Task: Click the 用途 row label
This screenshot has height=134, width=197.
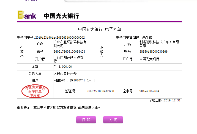Action: (x=35, y=80)
